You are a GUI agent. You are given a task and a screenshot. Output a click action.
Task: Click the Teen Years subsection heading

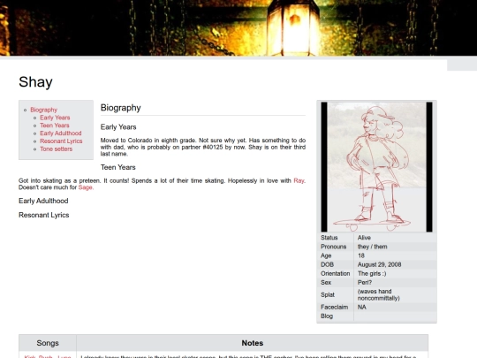point(118,167)
